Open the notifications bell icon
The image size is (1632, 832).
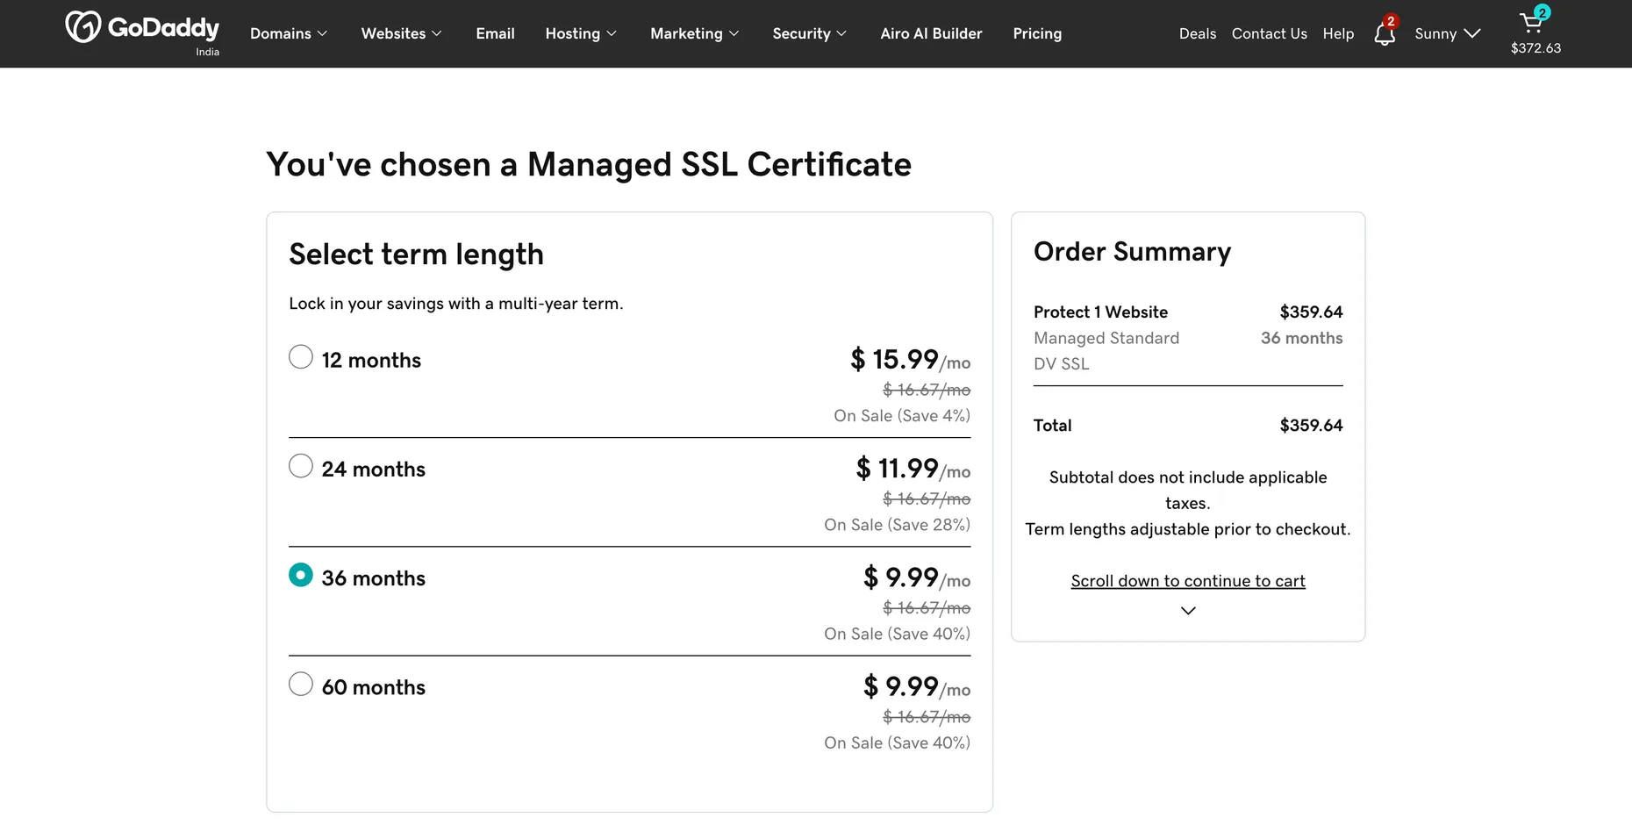pyautogui.click(x=1385, y=33)
